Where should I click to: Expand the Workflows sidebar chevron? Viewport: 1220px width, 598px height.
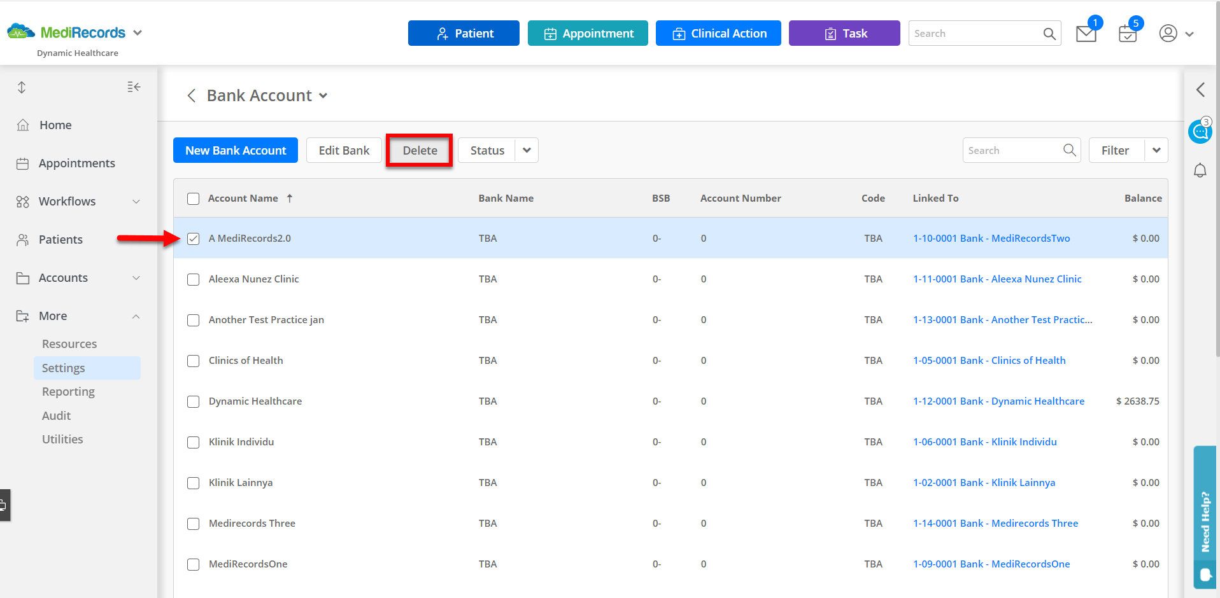[136, 202]
